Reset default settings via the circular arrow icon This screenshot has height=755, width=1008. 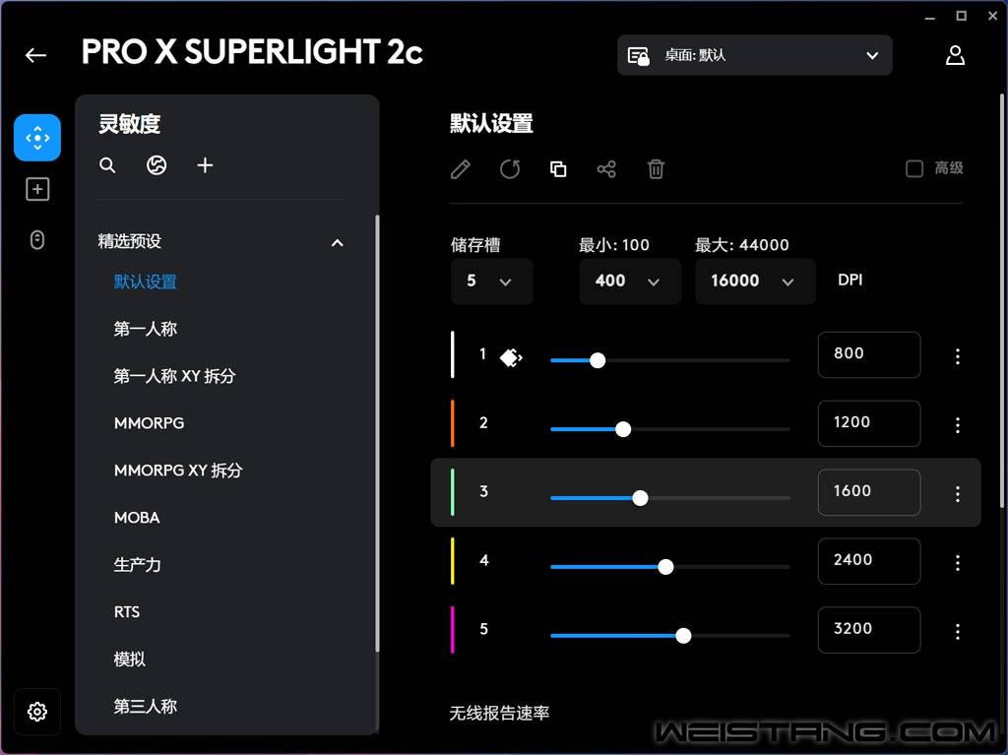pos(509,169)
